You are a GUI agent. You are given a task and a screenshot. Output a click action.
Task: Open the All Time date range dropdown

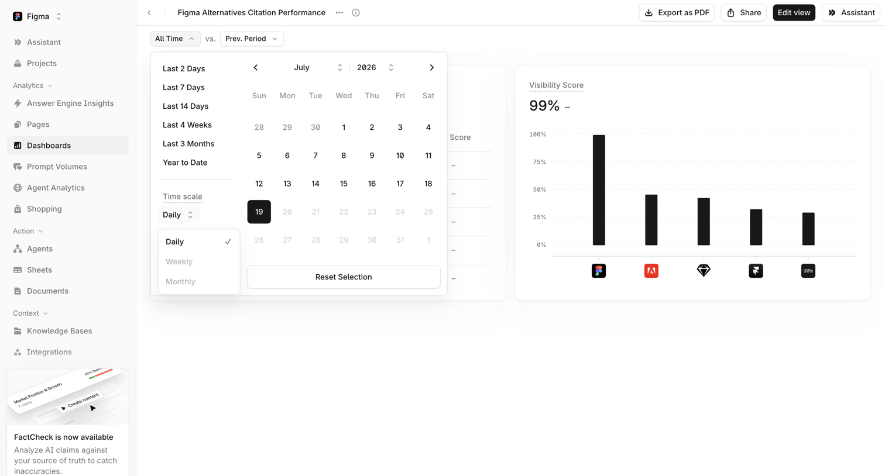click(x=175, y=39)
